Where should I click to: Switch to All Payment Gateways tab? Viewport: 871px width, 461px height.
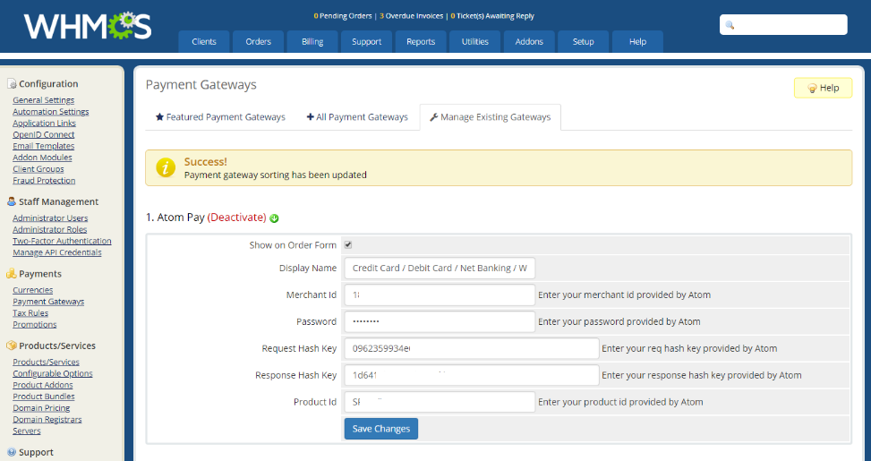point(357,117)
